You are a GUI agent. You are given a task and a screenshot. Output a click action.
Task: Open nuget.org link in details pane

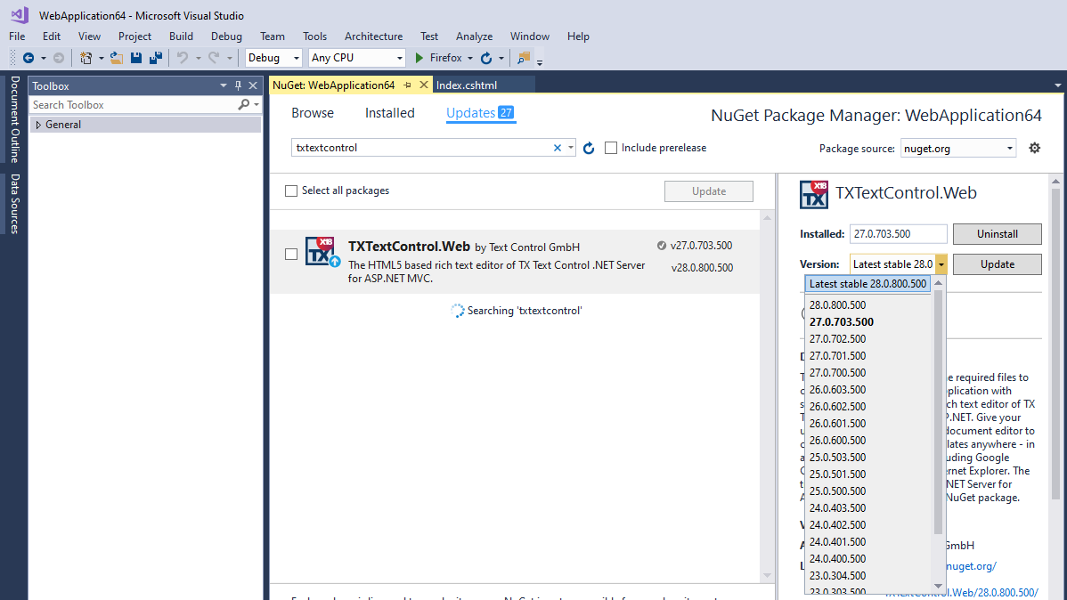click(x=971, y=566)
